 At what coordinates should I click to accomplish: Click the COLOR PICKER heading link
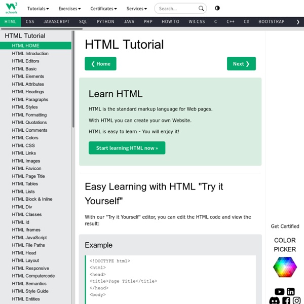click(x=285, y=245)
